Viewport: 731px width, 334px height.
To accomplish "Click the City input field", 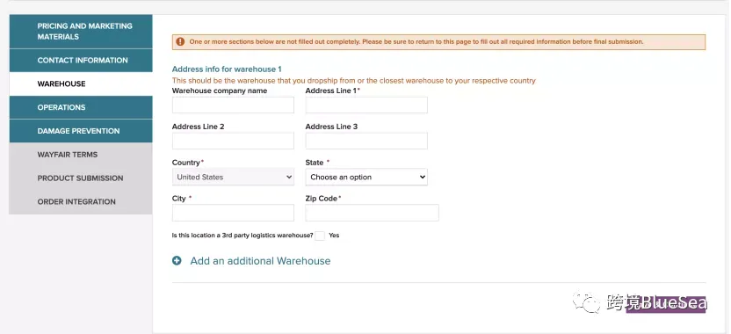I will [x=233, y=213].
